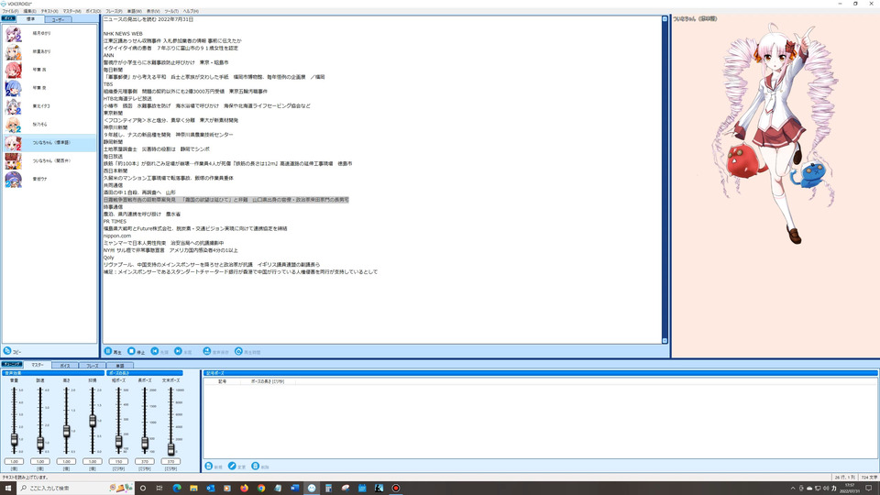Switch to ボイス tuning tab

[65, 366]
